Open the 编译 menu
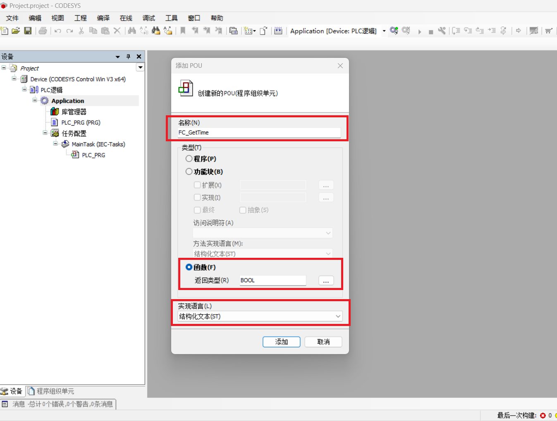The width and height of the screenshot is (557, 421). (103, 18)
